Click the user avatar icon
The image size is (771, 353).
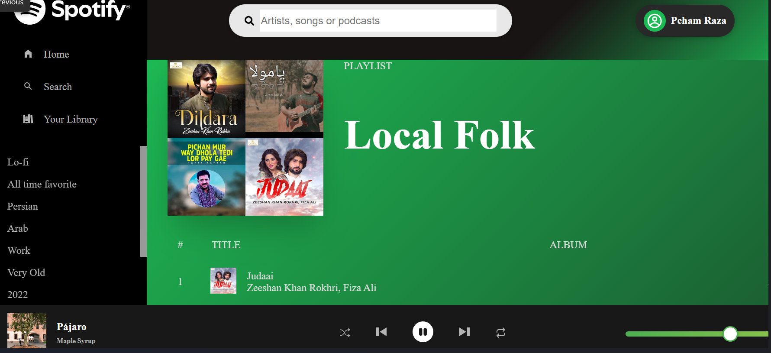click(x=655, y=21)
